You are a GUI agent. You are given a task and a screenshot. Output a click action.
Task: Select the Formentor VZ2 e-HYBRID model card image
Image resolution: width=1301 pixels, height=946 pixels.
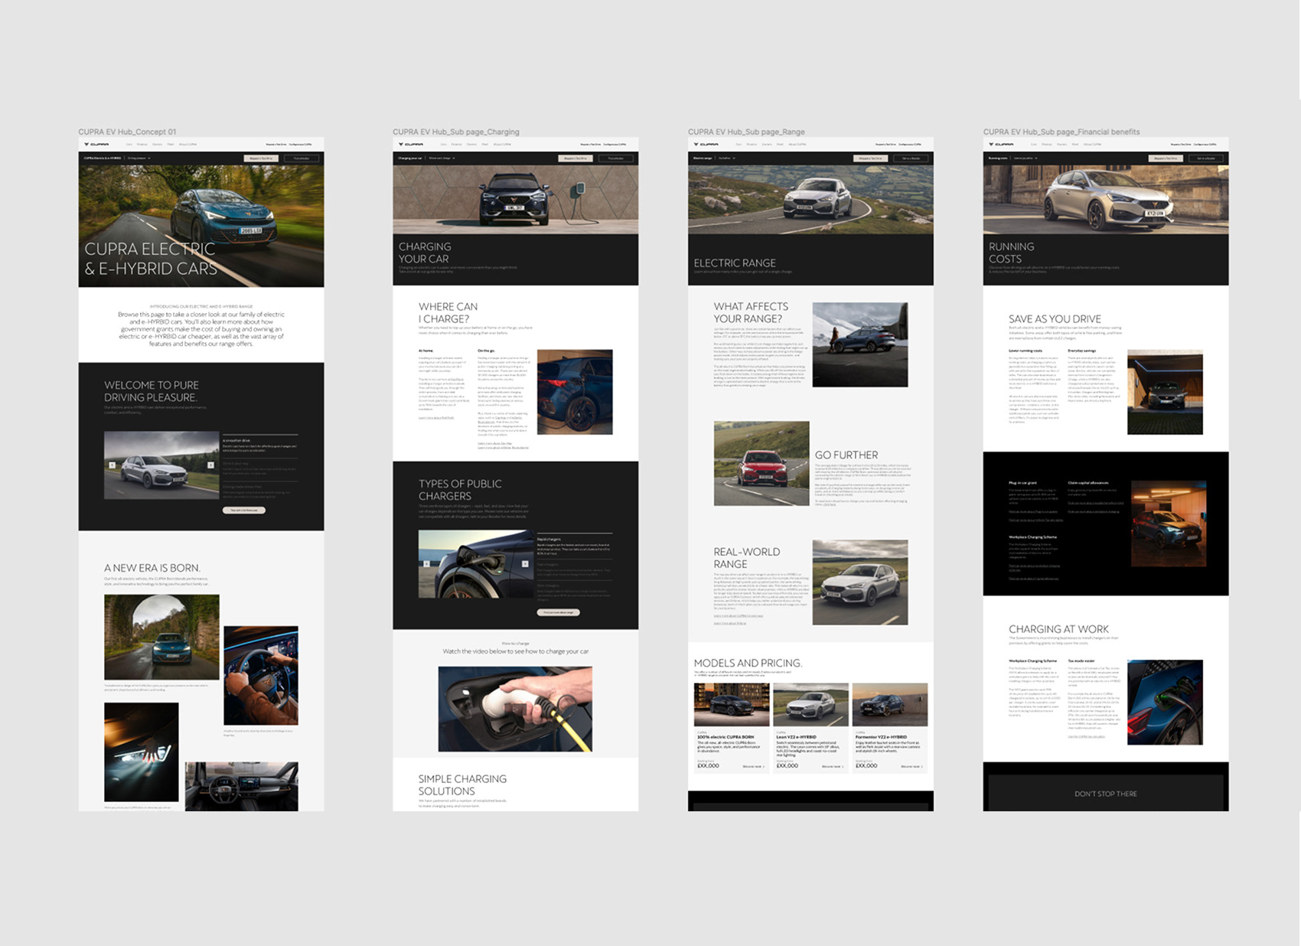click(890, 705)
